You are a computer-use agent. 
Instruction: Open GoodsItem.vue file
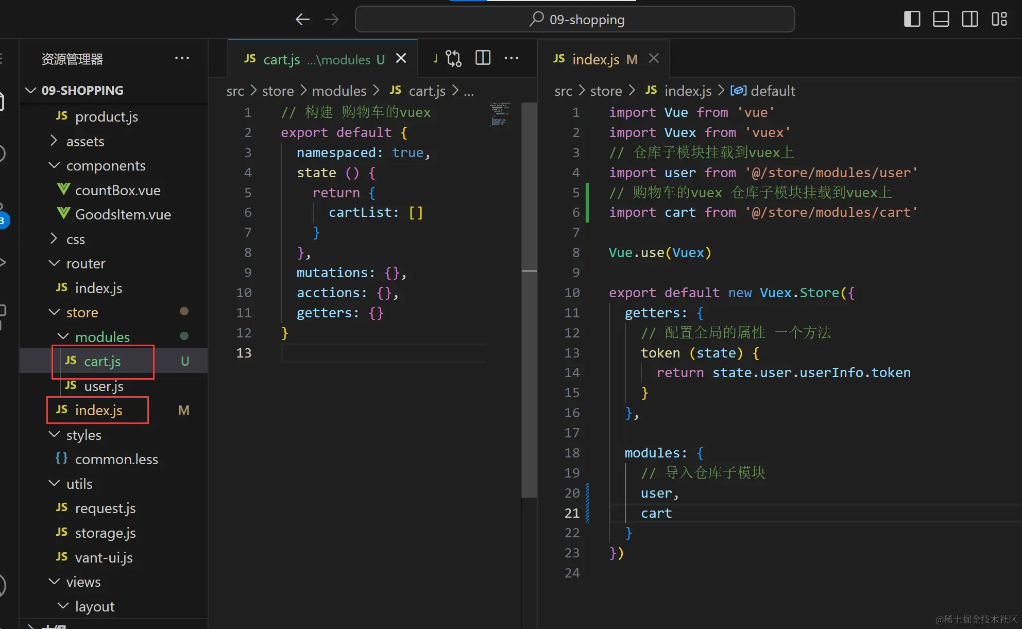coord(113,215)
